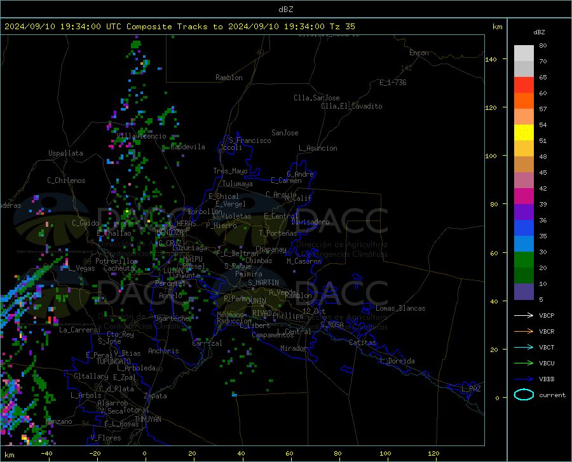Click the Chapanay map label
The height and width of the screenshot is (462, 572).
(x=271, y=249)
